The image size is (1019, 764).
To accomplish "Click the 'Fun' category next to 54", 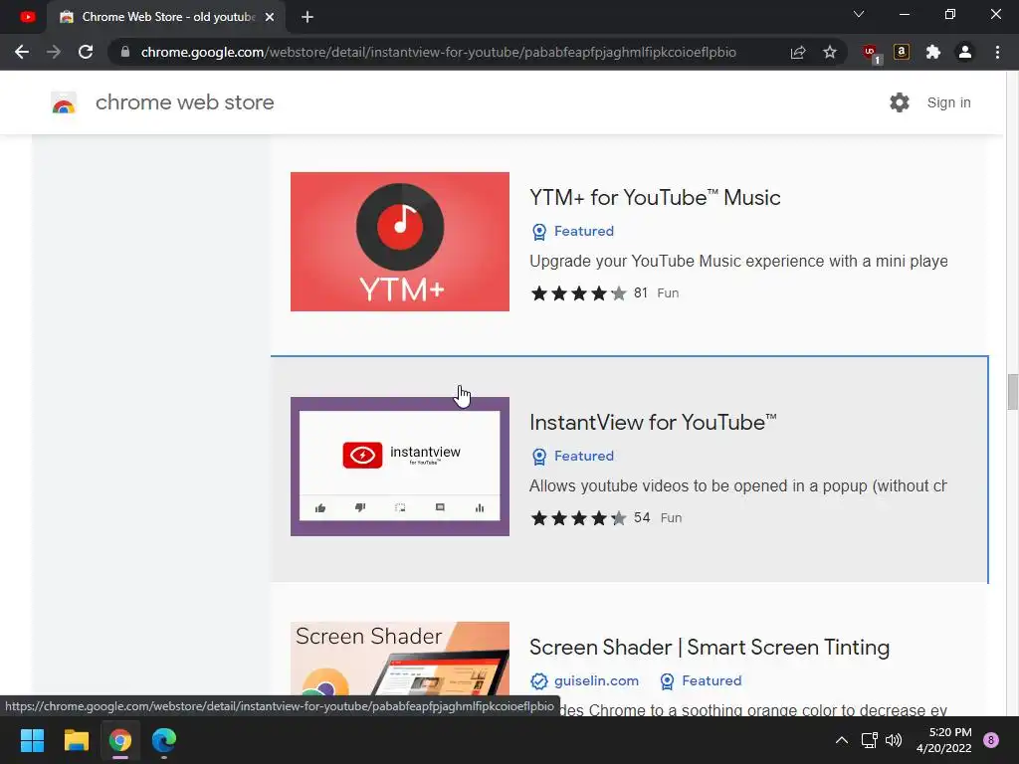I will 672,517.
